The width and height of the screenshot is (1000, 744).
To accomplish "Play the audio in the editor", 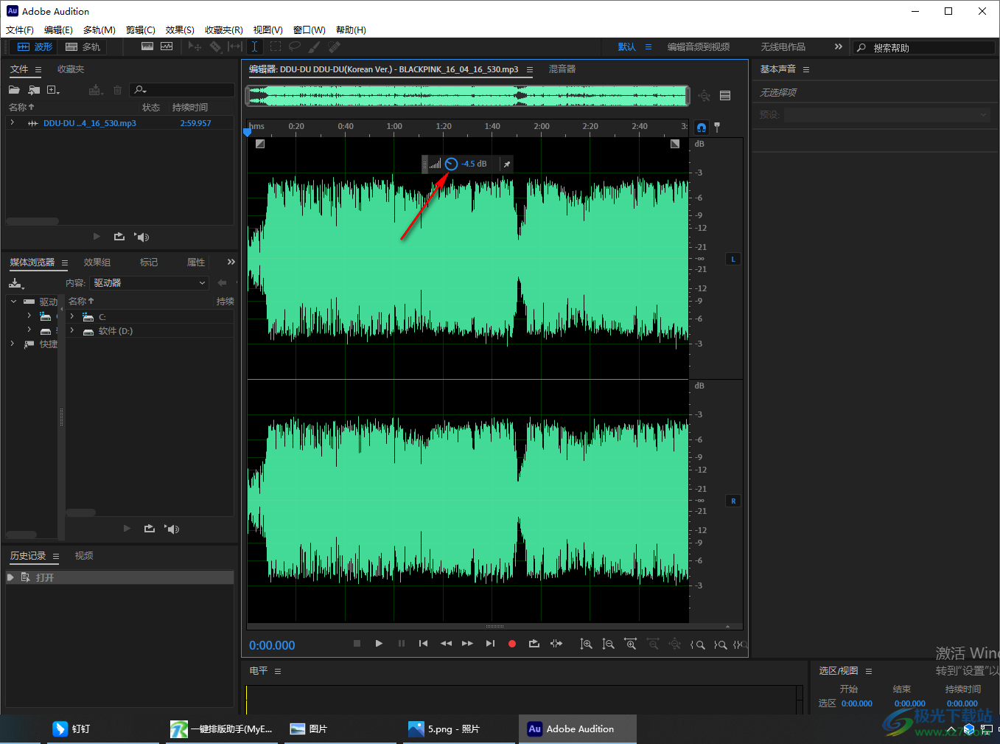I will 379,644.
